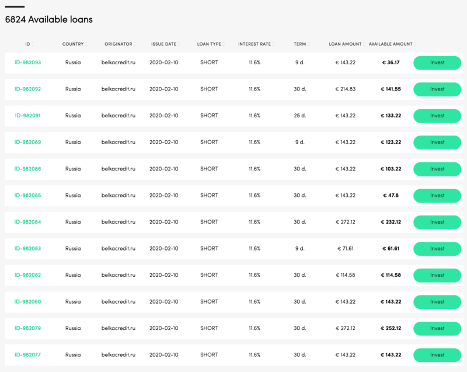Sort by Loan Amount arrow icon

[x=364, y=44]
